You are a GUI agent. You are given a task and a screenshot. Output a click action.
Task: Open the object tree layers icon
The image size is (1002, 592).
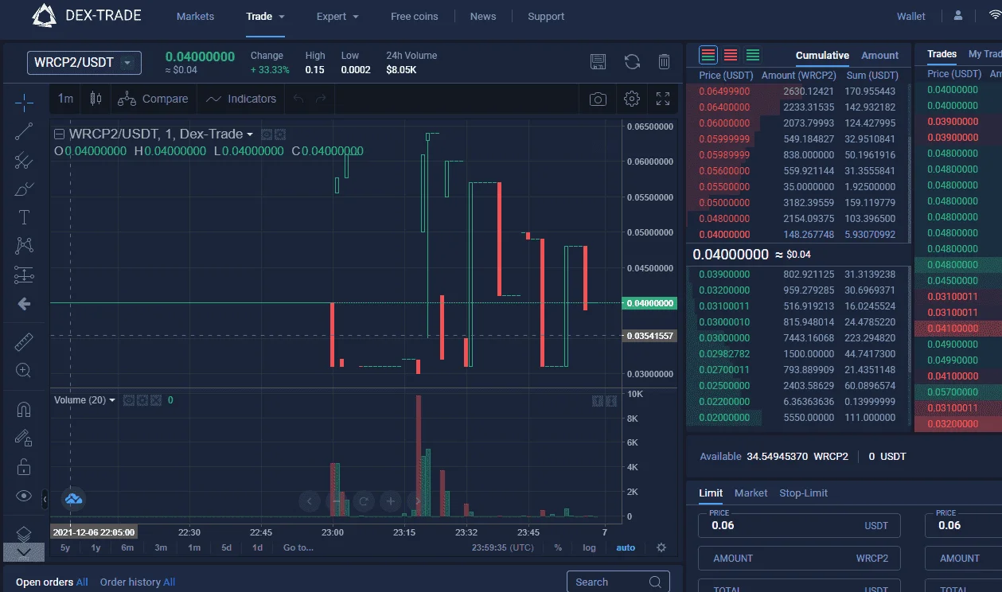(24, 532)
